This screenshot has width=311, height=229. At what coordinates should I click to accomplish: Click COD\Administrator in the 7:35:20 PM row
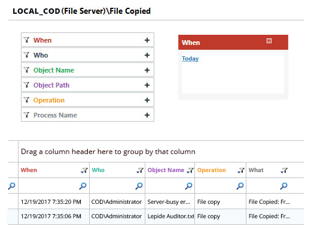[117, 202]
